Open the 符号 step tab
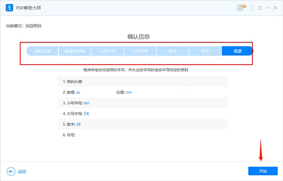This screenshot has width=283, height=181. 205,51
